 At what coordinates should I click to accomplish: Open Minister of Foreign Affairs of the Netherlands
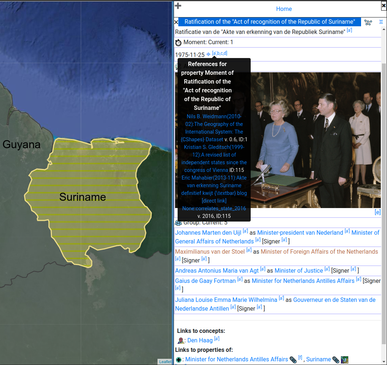point(319,251)
